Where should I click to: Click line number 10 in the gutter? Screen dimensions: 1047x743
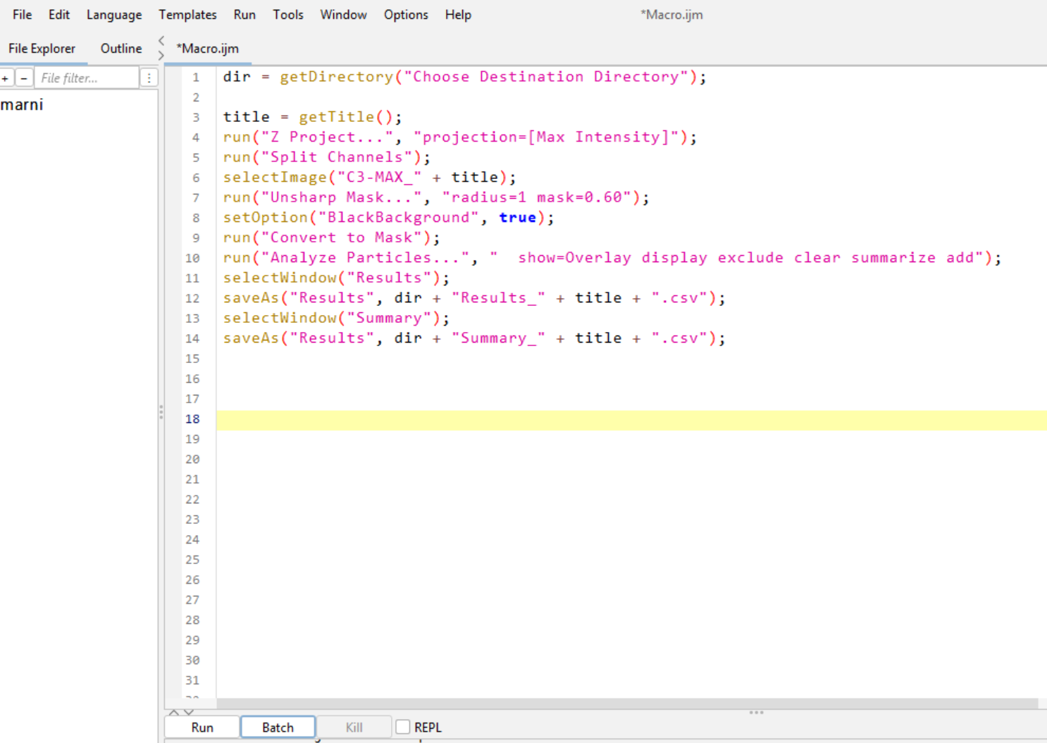click(192, 258)
